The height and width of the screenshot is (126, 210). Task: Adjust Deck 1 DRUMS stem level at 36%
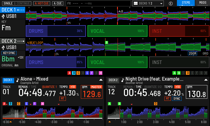pyautogui.click(x=56, y=31)
